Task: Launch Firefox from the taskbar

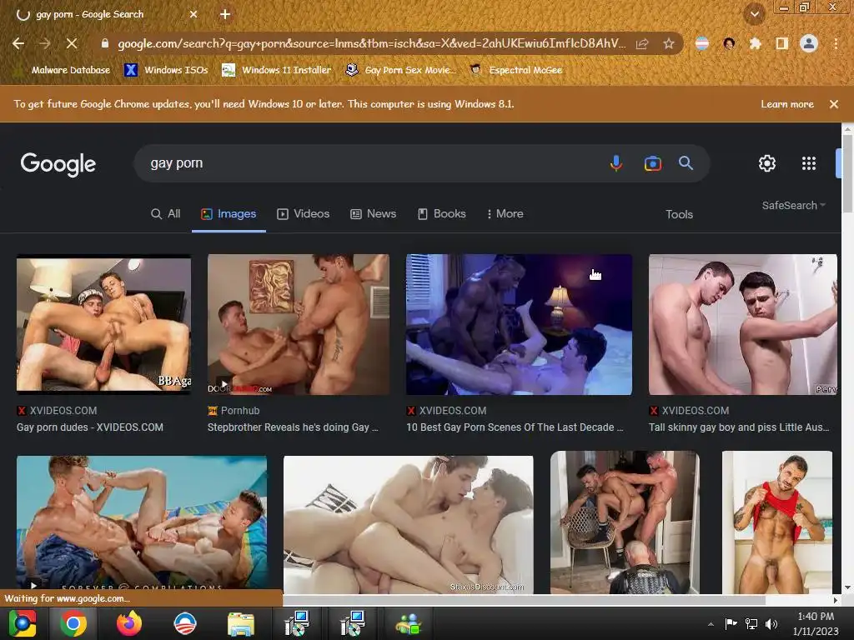Action: (x=129, y=623)
